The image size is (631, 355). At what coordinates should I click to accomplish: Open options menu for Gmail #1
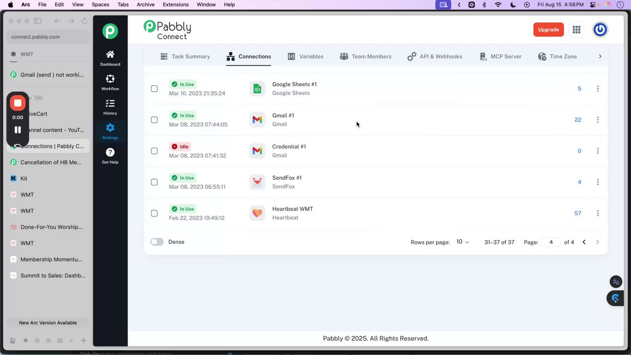597,120
